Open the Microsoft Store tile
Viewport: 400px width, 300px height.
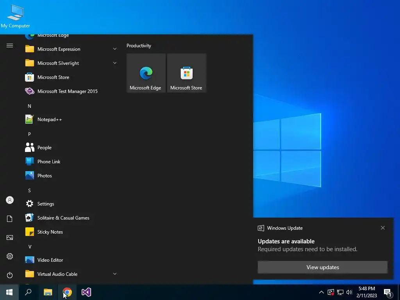point(186,73)
